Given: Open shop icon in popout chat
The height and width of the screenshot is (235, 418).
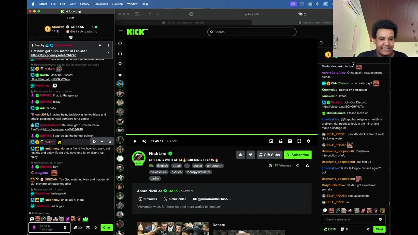Looking at the screenshot, I should pyautogui.click(x=88, y=227).
